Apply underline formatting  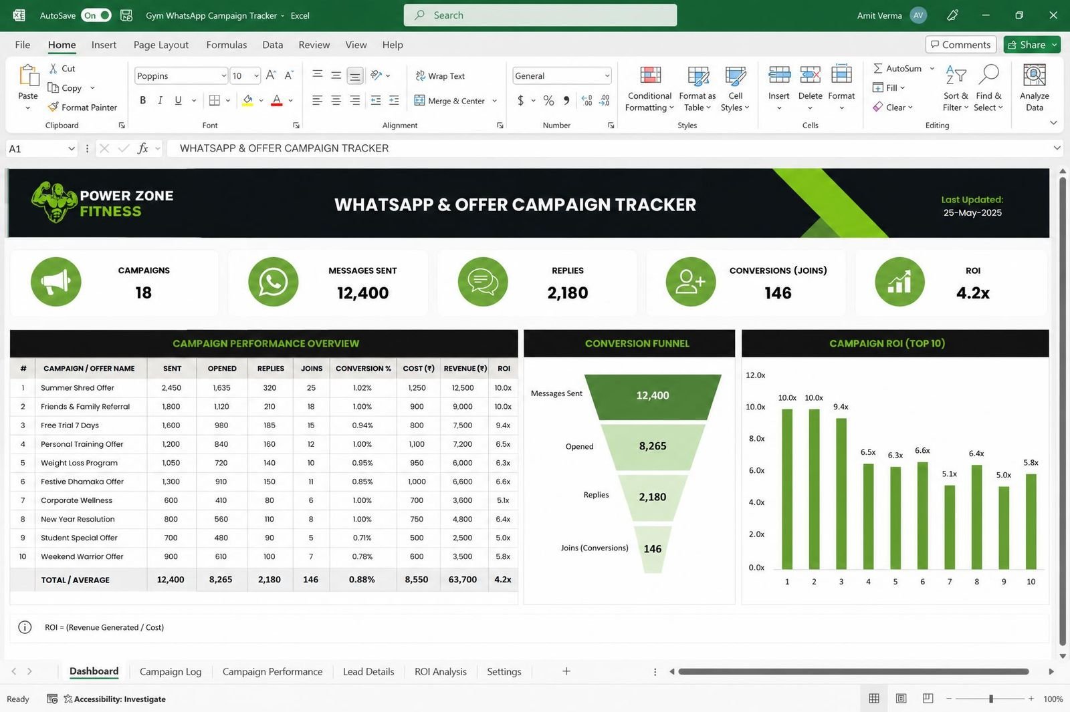point(178,100)
